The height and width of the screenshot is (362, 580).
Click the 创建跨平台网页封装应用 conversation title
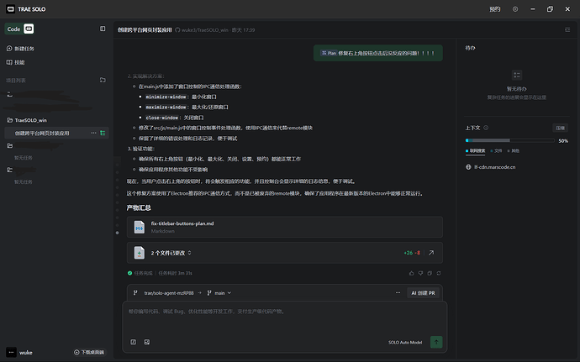coord(145,30)
